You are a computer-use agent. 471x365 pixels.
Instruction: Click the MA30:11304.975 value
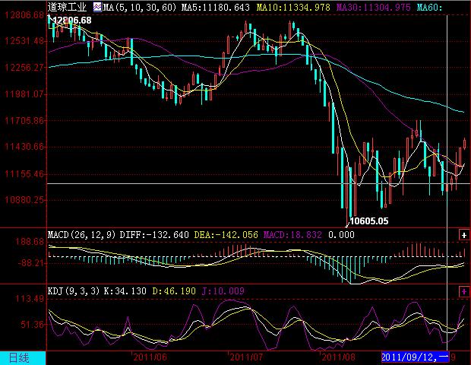(373, 7)
